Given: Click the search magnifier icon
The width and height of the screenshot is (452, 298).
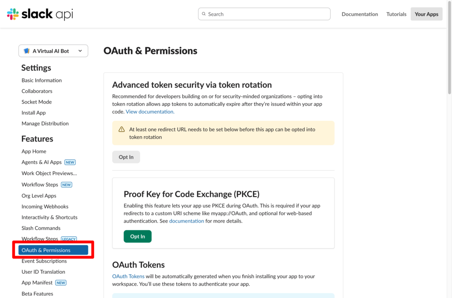Looking at the screenshot, I should pos(204,14).
